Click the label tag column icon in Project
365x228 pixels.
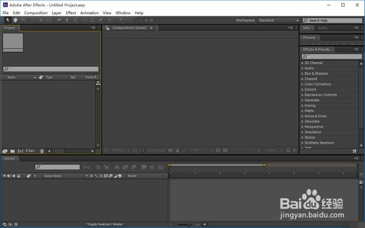(41, 77)
